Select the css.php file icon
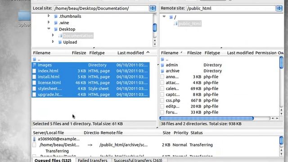Image resolution: width=288 pixels, height=162 pixels. tap(162, 100)
